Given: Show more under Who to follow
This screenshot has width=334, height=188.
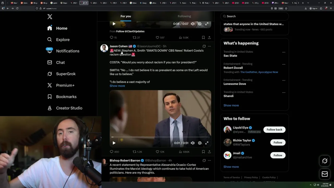Looking at the screenshot, I should [231, 167].
